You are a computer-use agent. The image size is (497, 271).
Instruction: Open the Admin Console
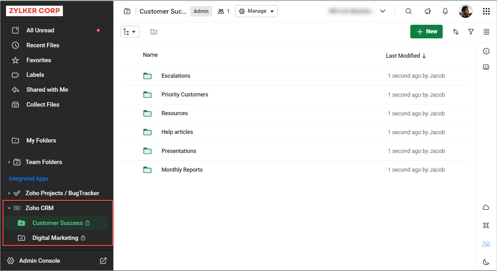point(39,261)
